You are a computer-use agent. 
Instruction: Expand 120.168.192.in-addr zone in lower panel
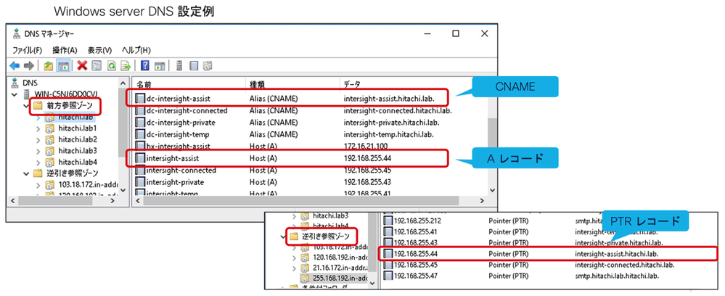point(294,257)
